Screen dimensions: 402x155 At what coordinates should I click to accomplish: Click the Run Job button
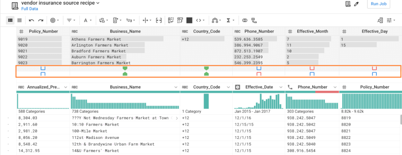click(379, 4)
